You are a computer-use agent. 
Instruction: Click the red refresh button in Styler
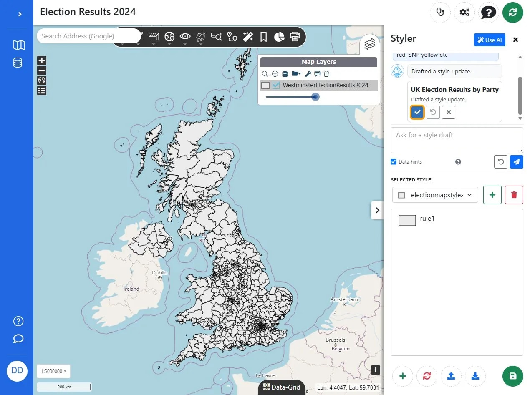(427, 376)
